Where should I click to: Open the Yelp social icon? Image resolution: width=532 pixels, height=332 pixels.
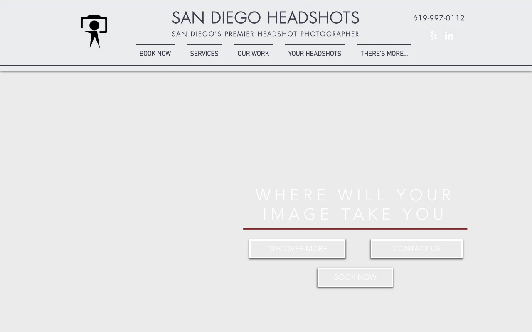(x=433, y=36)
